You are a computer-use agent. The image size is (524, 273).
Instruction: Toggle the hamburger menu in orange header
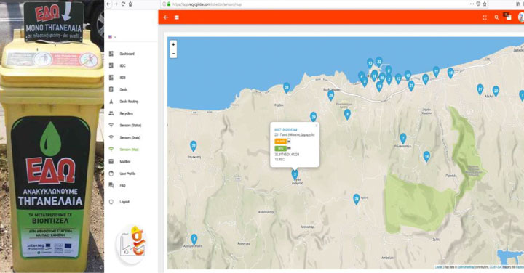(176, 17)
